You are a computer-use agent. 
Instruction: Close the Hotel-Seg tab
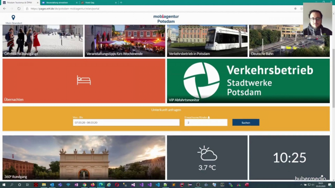click(116, 3)
